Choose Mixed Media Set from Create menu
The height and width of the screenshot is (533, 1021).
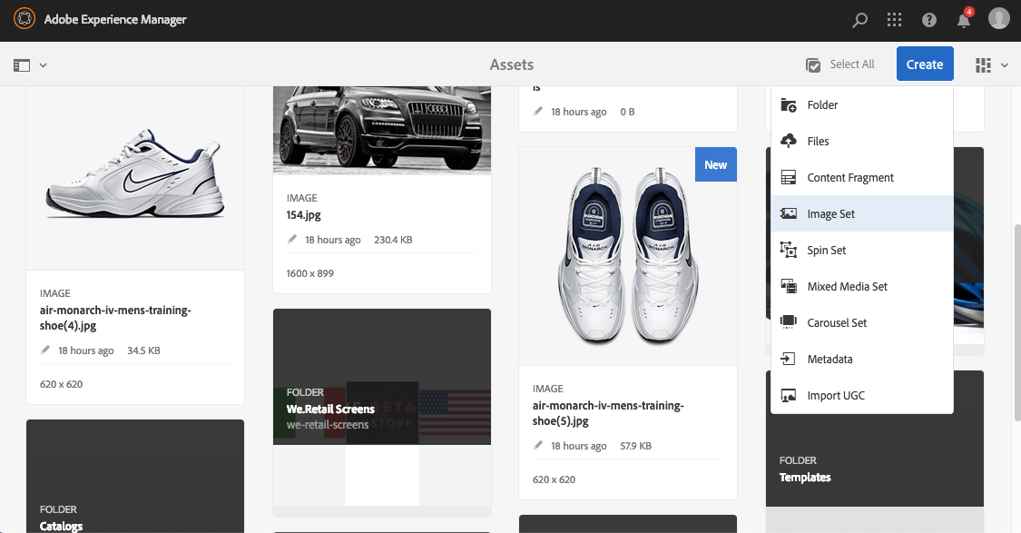862,287
